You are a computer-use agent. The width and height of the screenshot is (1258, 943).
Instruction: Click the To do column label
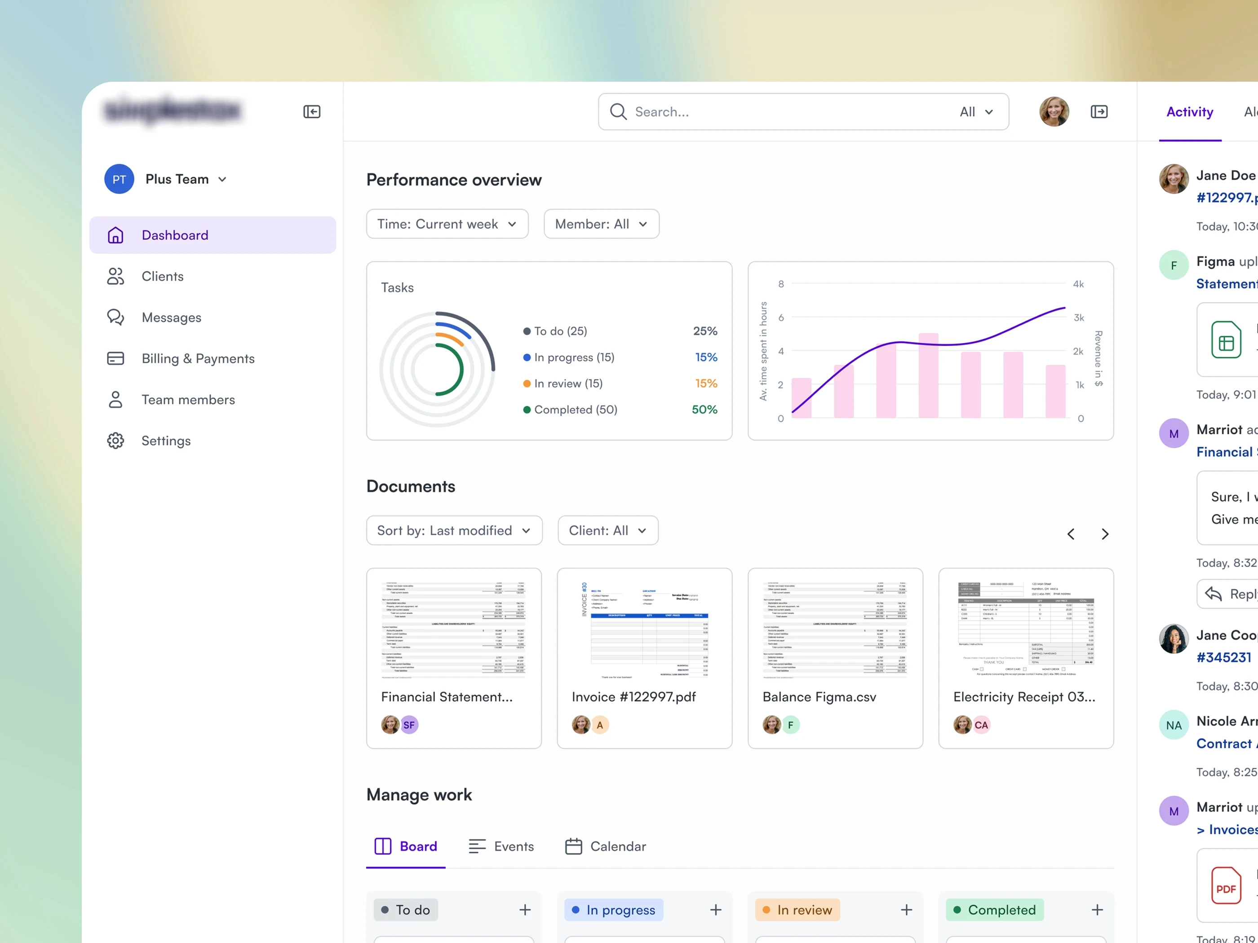pyautogui.click(x=406, y=910)
